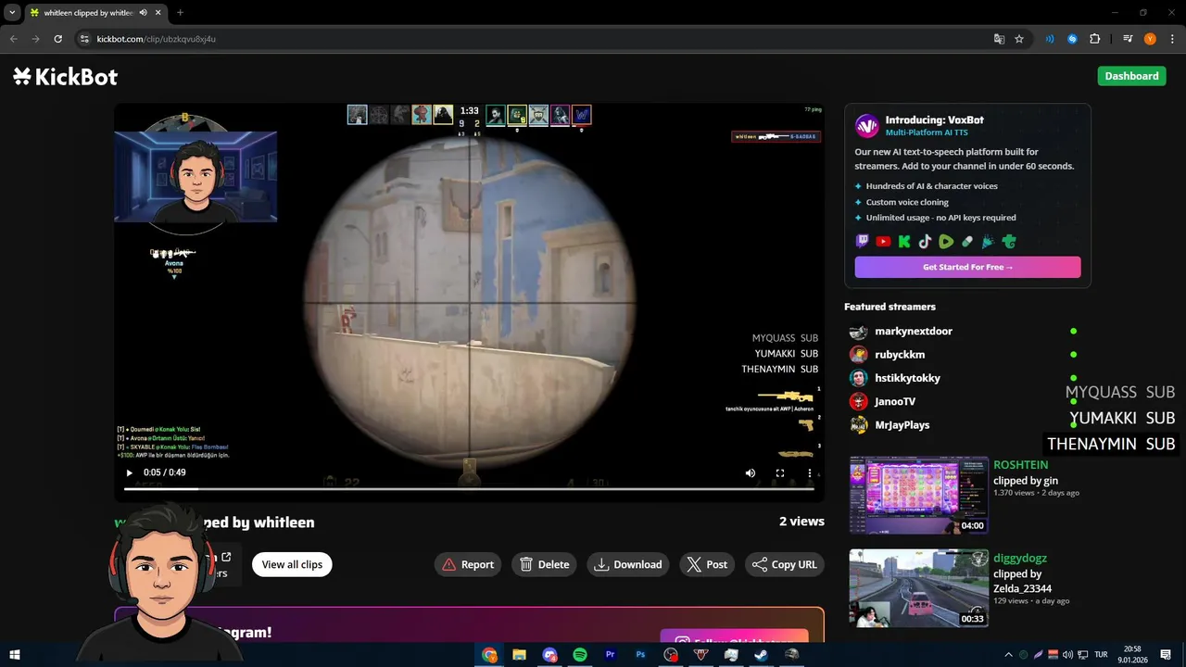Screen dimensions: 1186x667
Task: Click the YouTube platform icon
Action: (x=883, y=242)
